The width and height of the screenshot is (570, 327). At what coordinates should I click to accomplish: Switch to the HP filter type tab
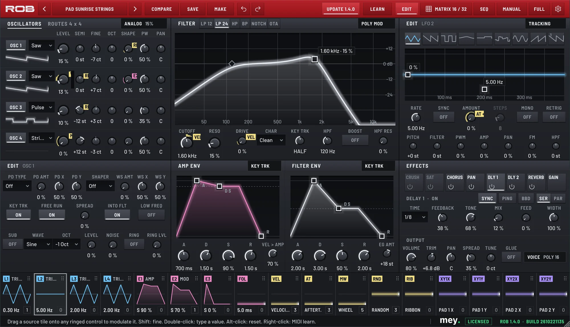[x=235, y=24]
